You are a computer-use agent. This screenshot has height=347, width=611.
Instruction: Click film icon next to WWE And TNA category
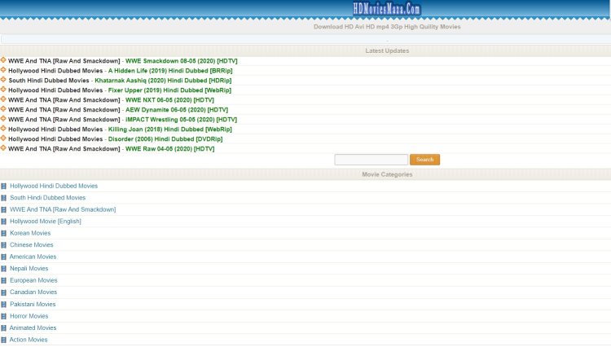3,209
